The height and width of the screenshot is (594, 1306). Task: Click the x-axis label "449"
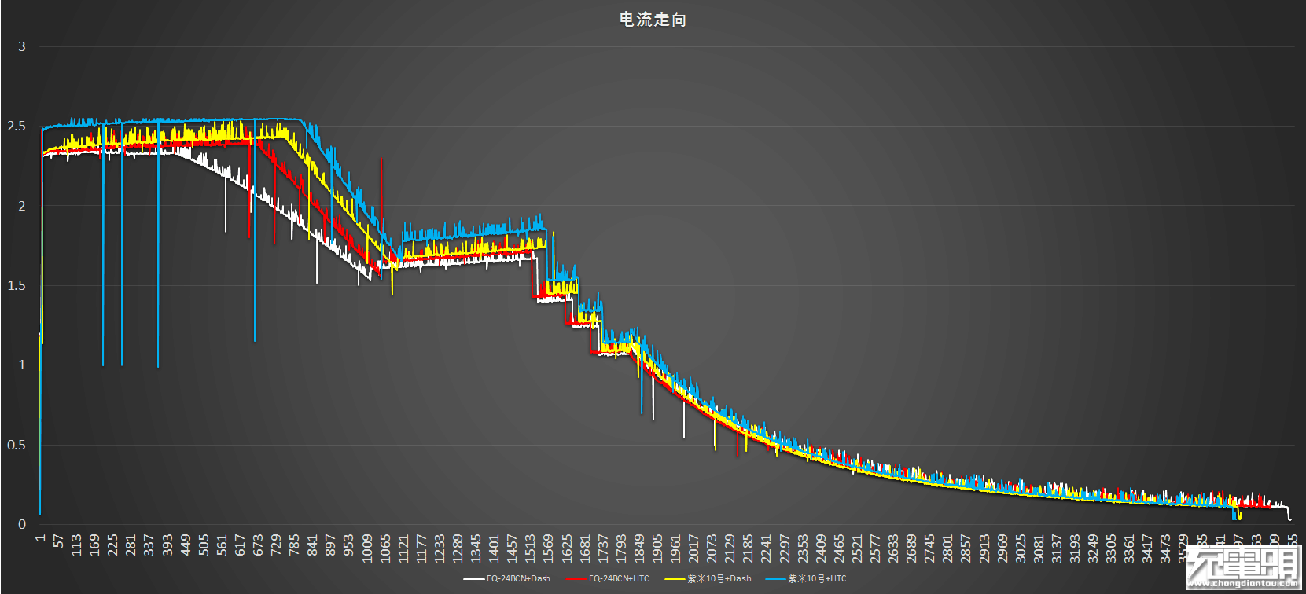[186, 544]
